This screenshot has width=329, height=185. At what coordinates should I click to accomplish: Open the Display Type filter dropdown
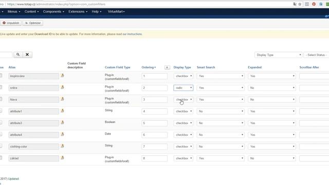click(x=279, y=55)
